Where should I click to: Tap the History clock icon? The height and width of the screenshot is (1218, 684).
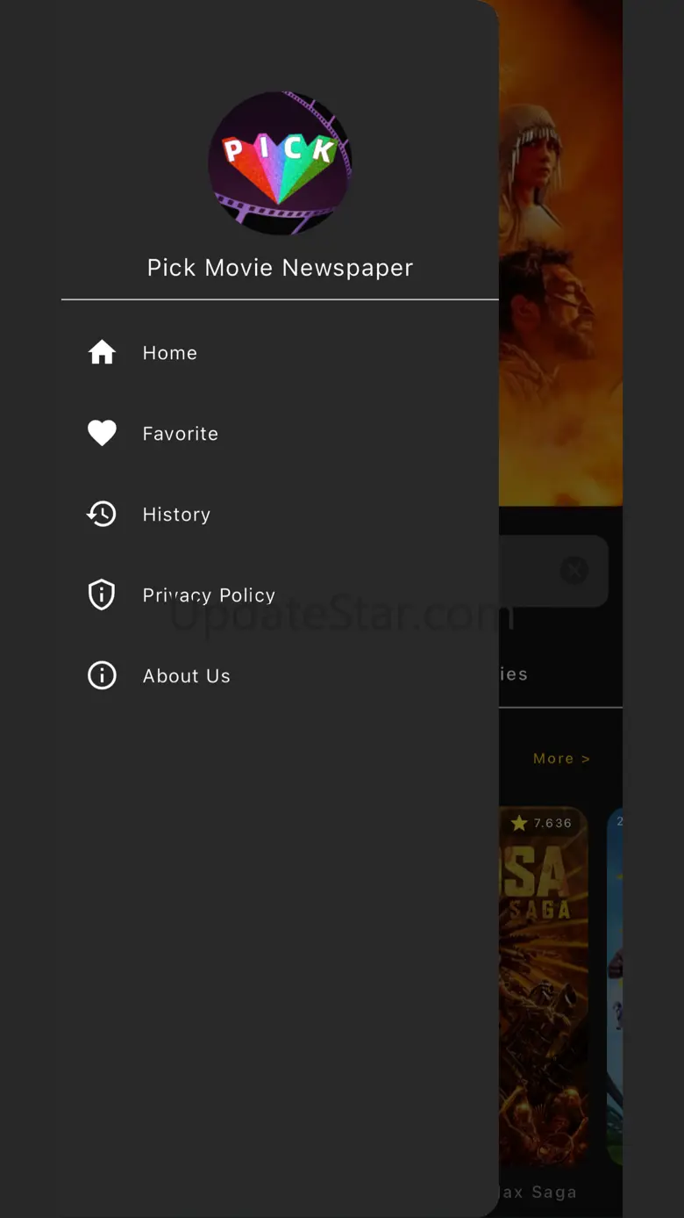[102, 514]
